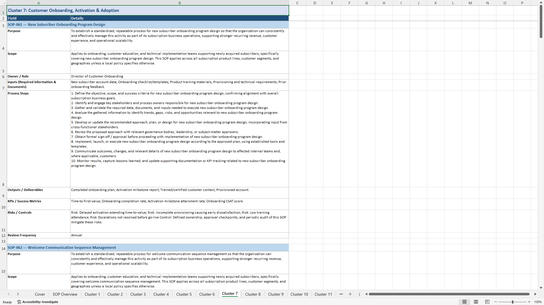This screenshot has width=544, height=305.
Task: Click vertical scrollbar up arrow
Action: click(541, 2)
